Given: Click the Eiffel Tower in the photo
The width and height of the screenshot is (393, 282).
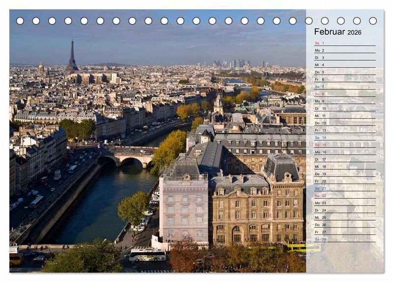Looking at the screenshot, I should click(72, 56).
